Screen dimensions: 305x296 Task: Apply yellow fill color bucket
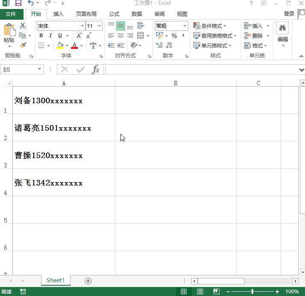click(60, 45)
